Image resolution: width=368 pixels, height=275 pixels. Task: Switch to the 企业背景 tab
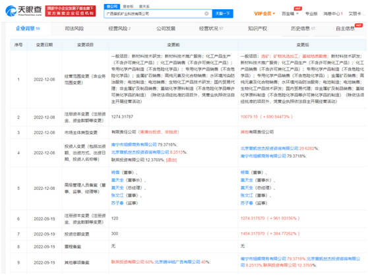[x=28, y=28]
